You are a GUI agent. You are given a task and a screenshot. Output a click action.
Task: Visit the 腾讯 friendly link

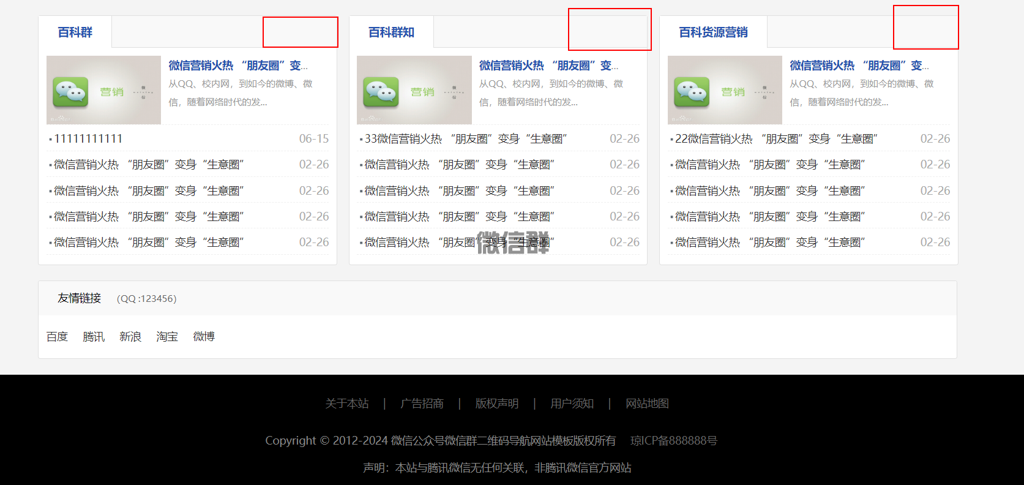coord(94,337)
